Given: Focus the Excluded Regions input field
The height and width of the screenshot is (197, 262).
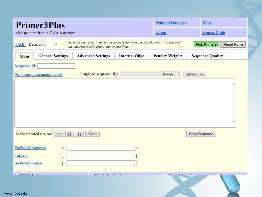Looking at the screenshot, I should pyautogui.click(x=101, y=148).
